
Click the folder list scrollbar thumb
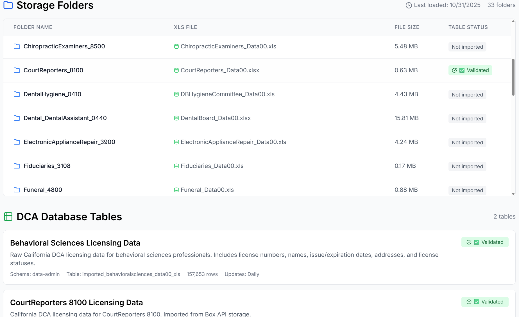[513, 77]
